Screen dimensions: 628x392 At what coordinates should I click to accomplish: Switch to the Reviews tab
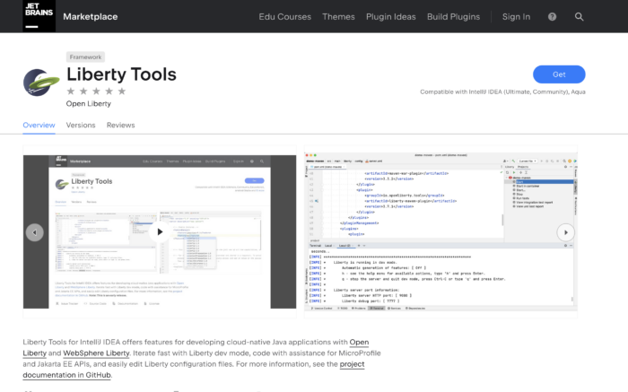tap(120, 126)
